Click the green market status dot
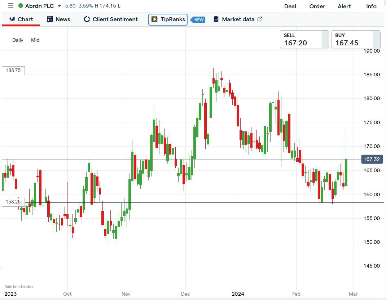Viewport: 386px width, 300px height. (21, 6)
